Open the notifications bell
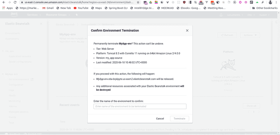 coord(221,15)
